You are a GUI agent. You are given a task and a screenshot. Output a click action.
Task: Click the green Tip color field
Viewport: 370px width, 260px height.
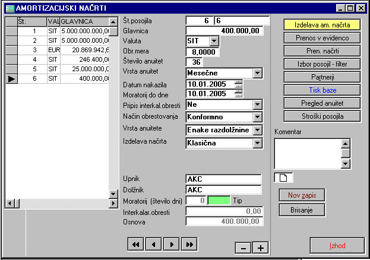219,201
